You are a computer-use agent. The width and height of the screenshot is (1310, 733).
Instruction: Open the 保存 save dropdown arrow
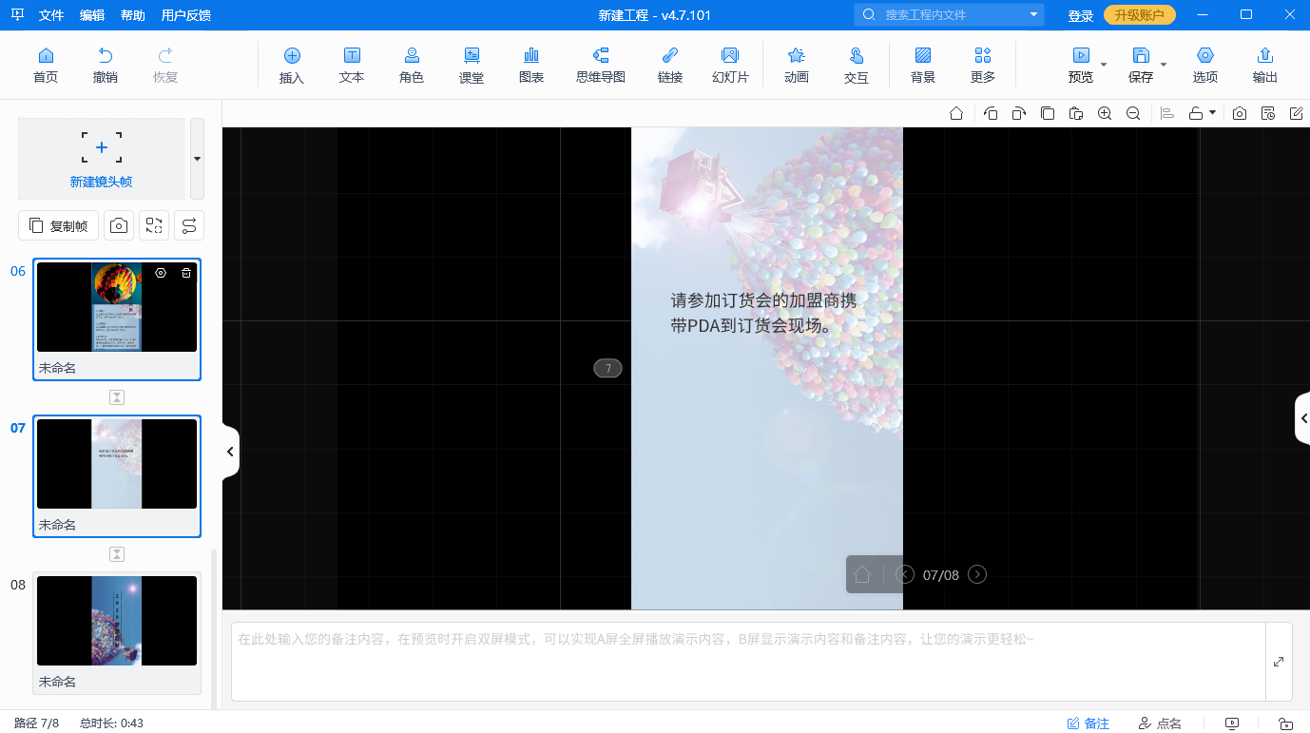click(x=1164, y=65)
